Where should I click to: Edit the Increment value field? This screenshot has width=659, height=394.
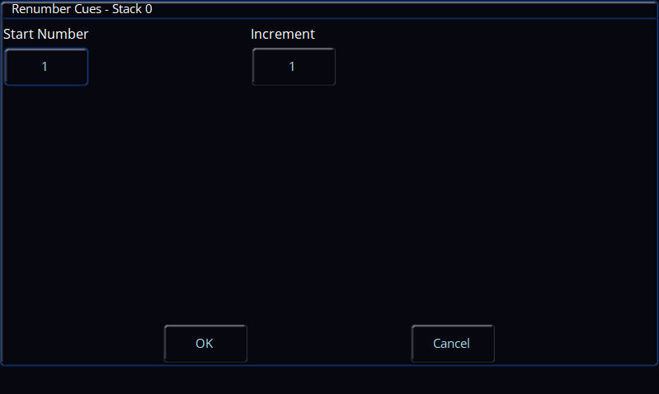pos(294,67)
